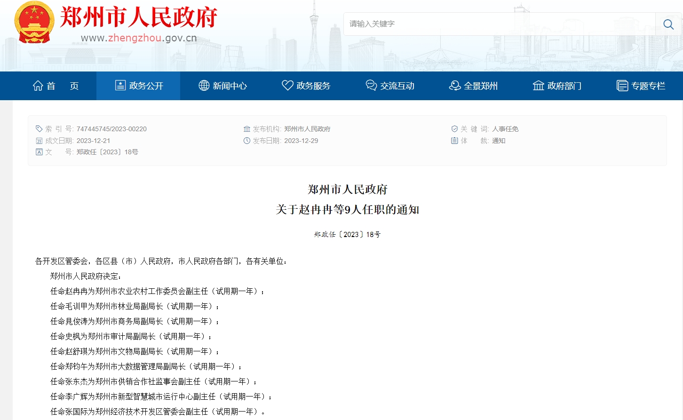
Task: Click the line appointing 史枫
Action: pyautogui.click(x=131, y=336)
